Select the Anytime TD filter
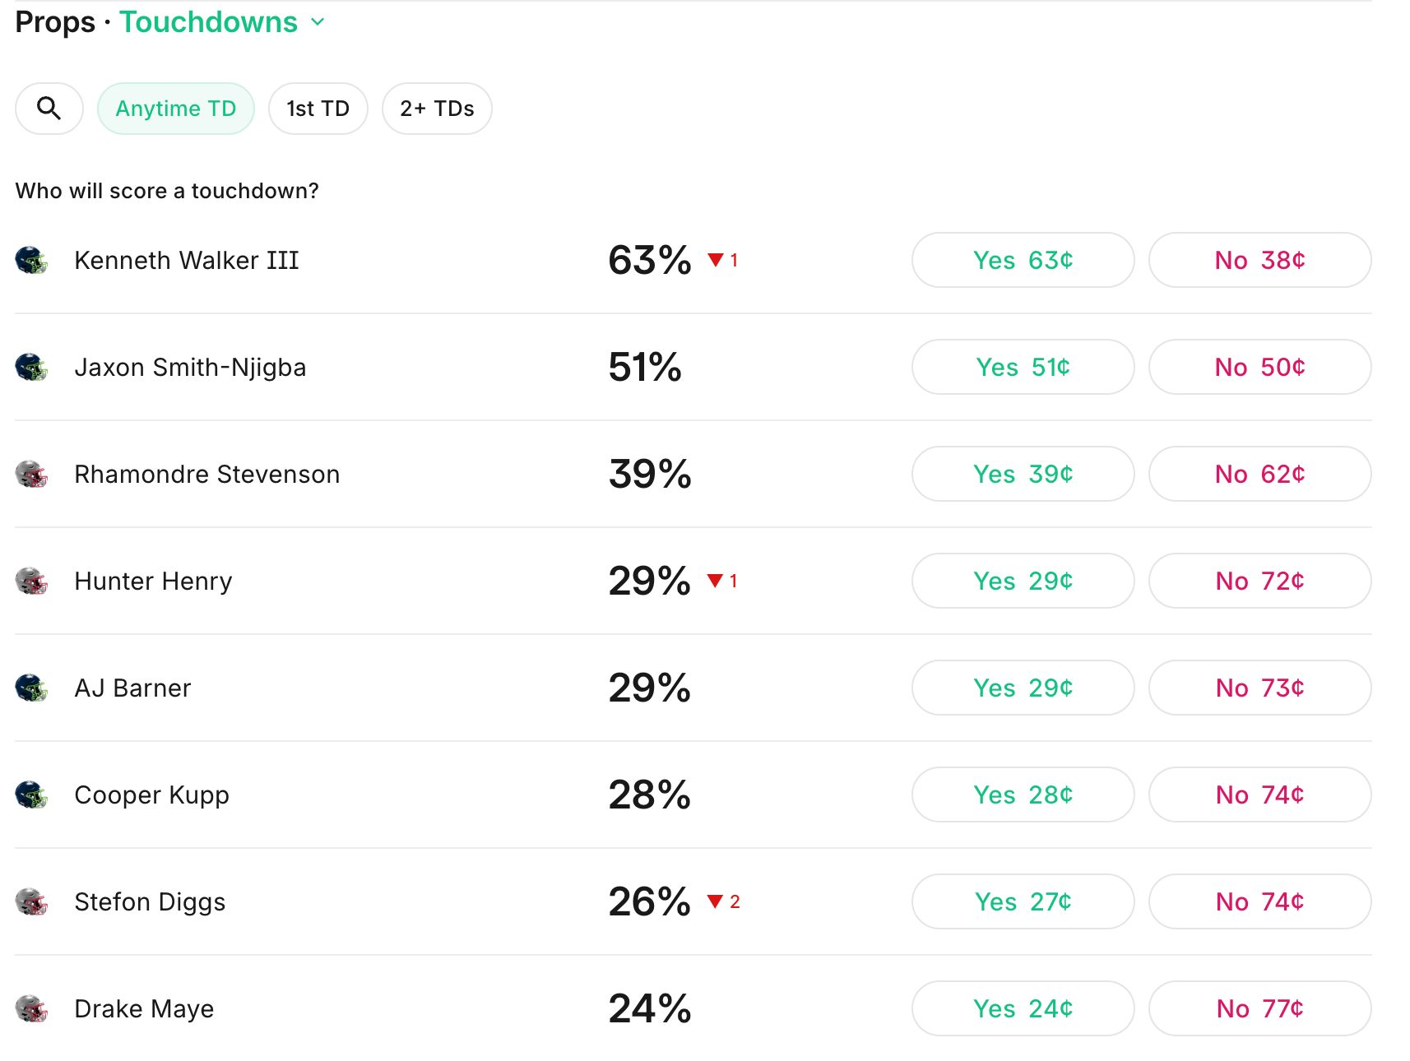The image size is (1410, 1061). coord(175,109)
